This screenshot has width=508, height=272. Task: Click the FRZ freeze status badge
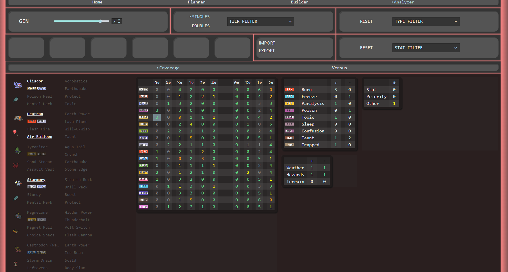[290, 97]
